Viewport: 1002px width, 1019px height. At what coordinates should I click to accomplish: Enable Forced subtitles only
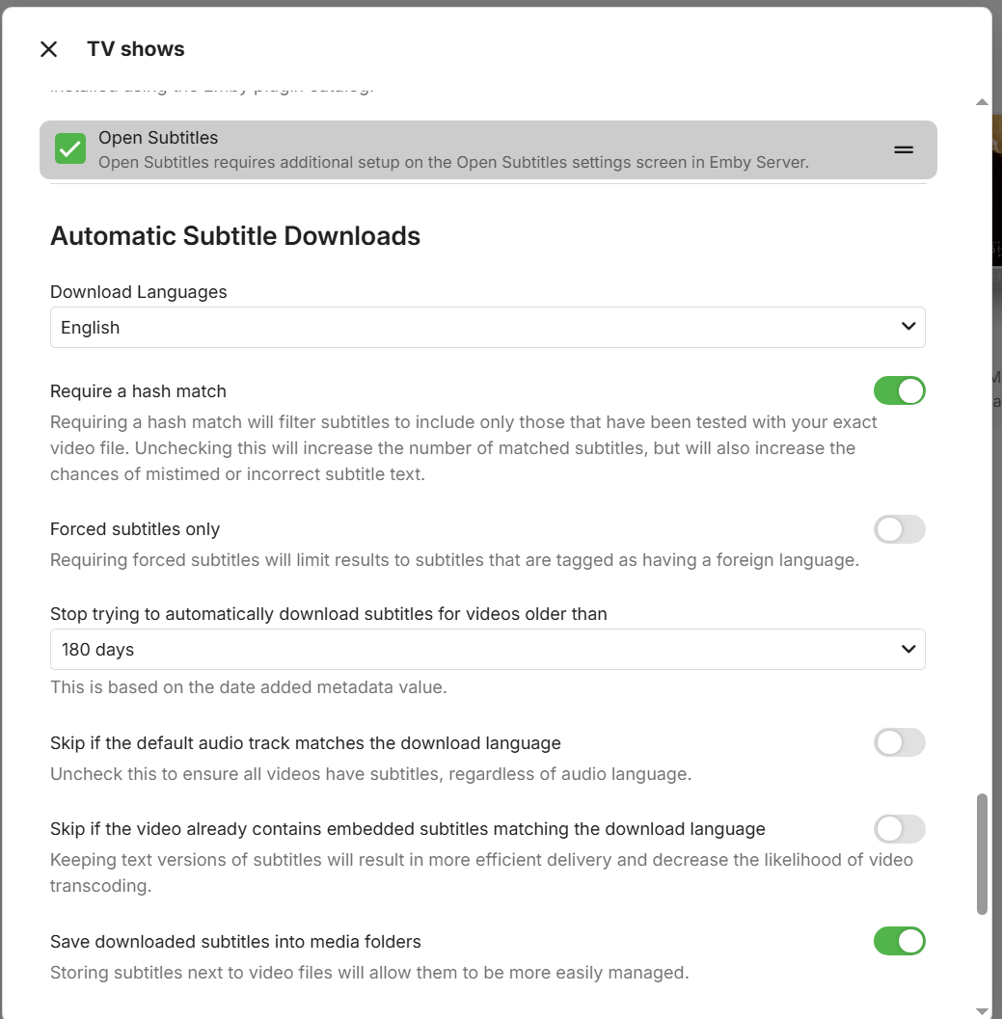899,529
